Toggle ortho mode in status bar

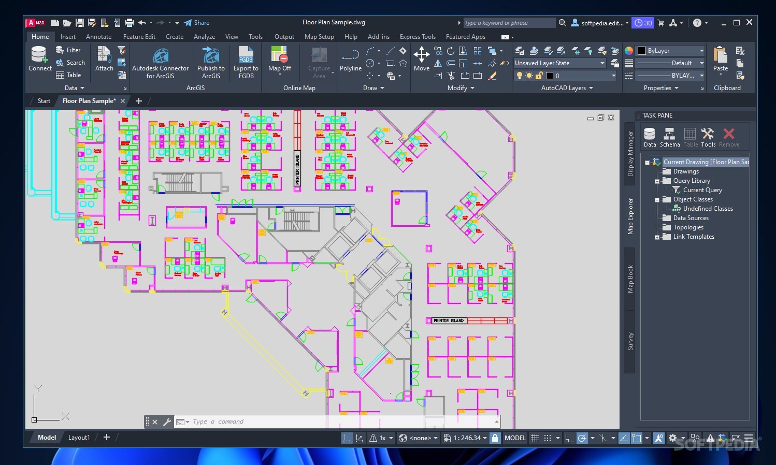pyautogui.click(x=569, y=438)
